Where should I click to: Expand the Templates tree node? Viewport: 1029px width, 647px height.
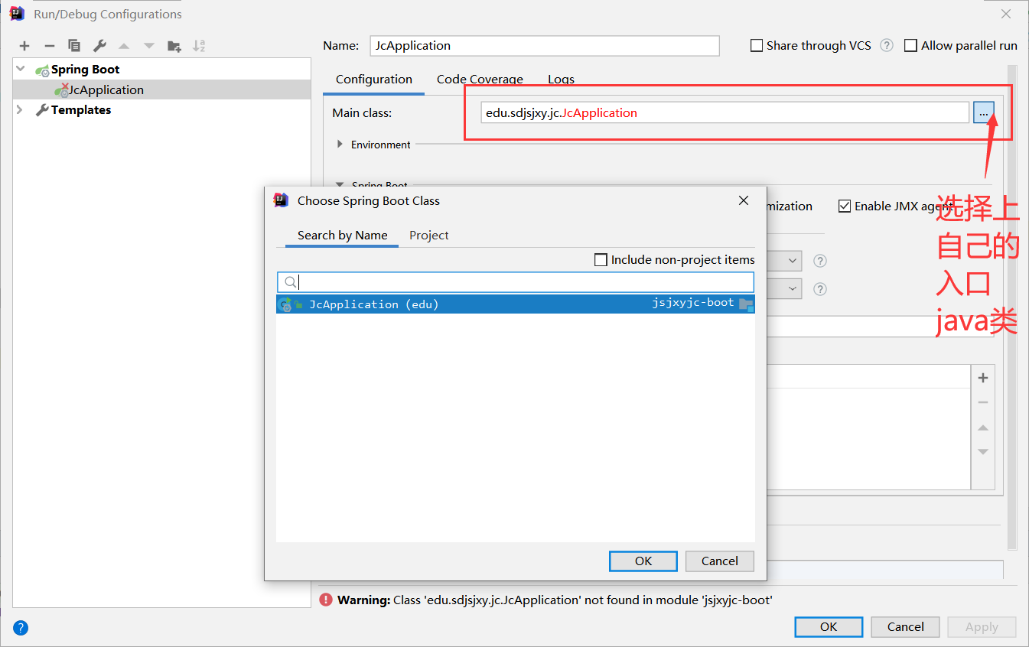[x=21, y=110]
